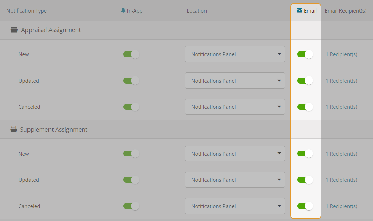Click the Email Recipient(s) column header
The width and height of the screenshot is (373, 221).
point(346,11)
